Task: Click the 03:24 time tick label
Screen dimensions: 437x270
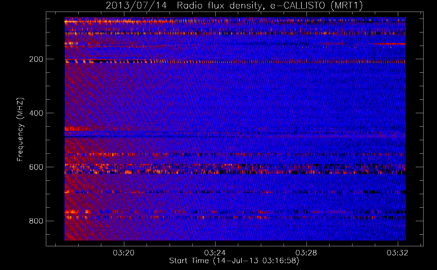Action: [215, 253]
